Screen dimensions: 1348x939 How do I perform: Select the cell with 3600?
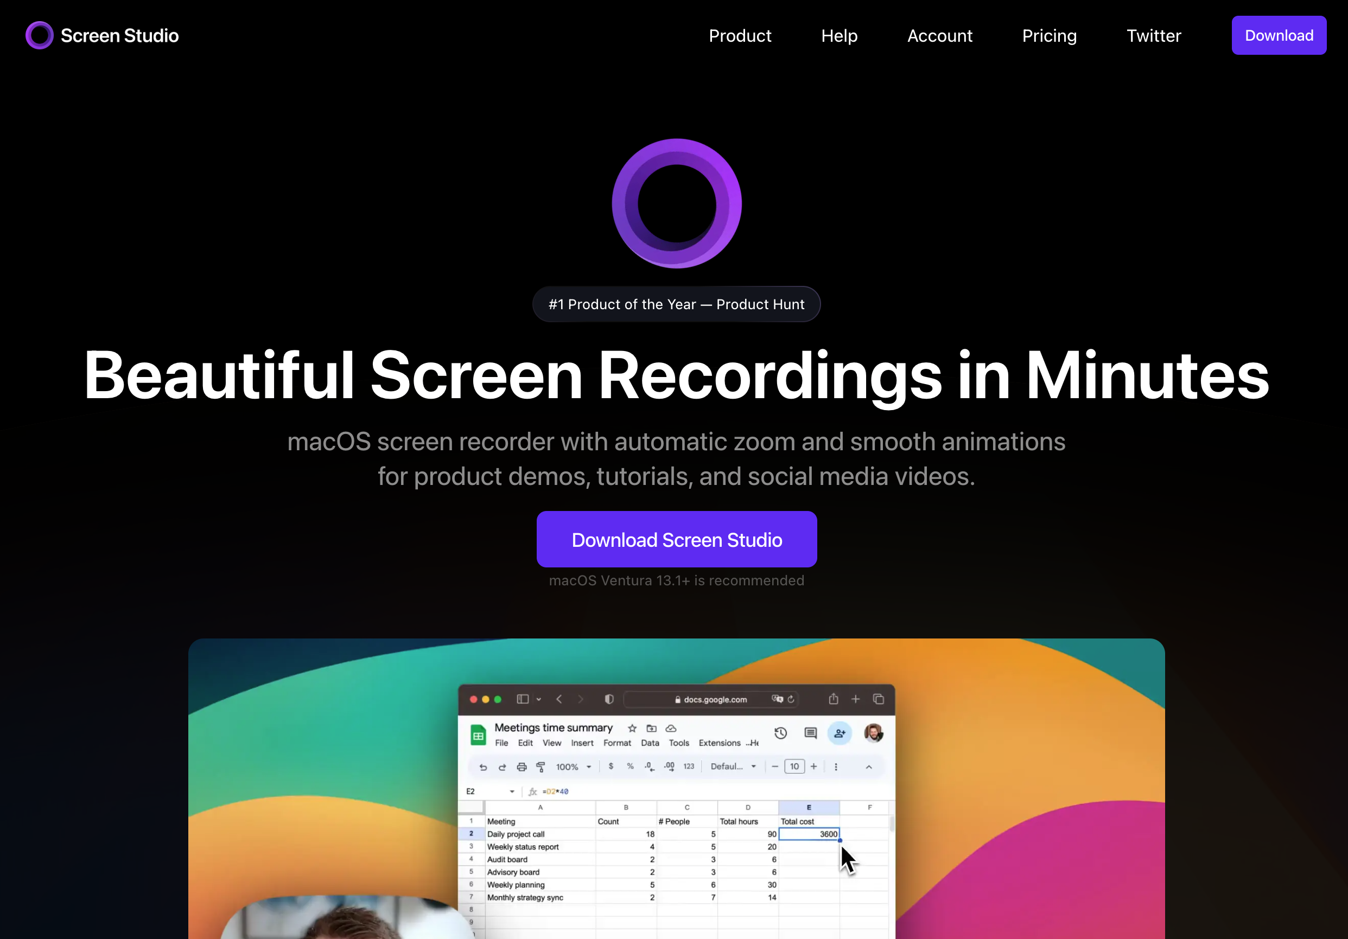coord(809,834)
